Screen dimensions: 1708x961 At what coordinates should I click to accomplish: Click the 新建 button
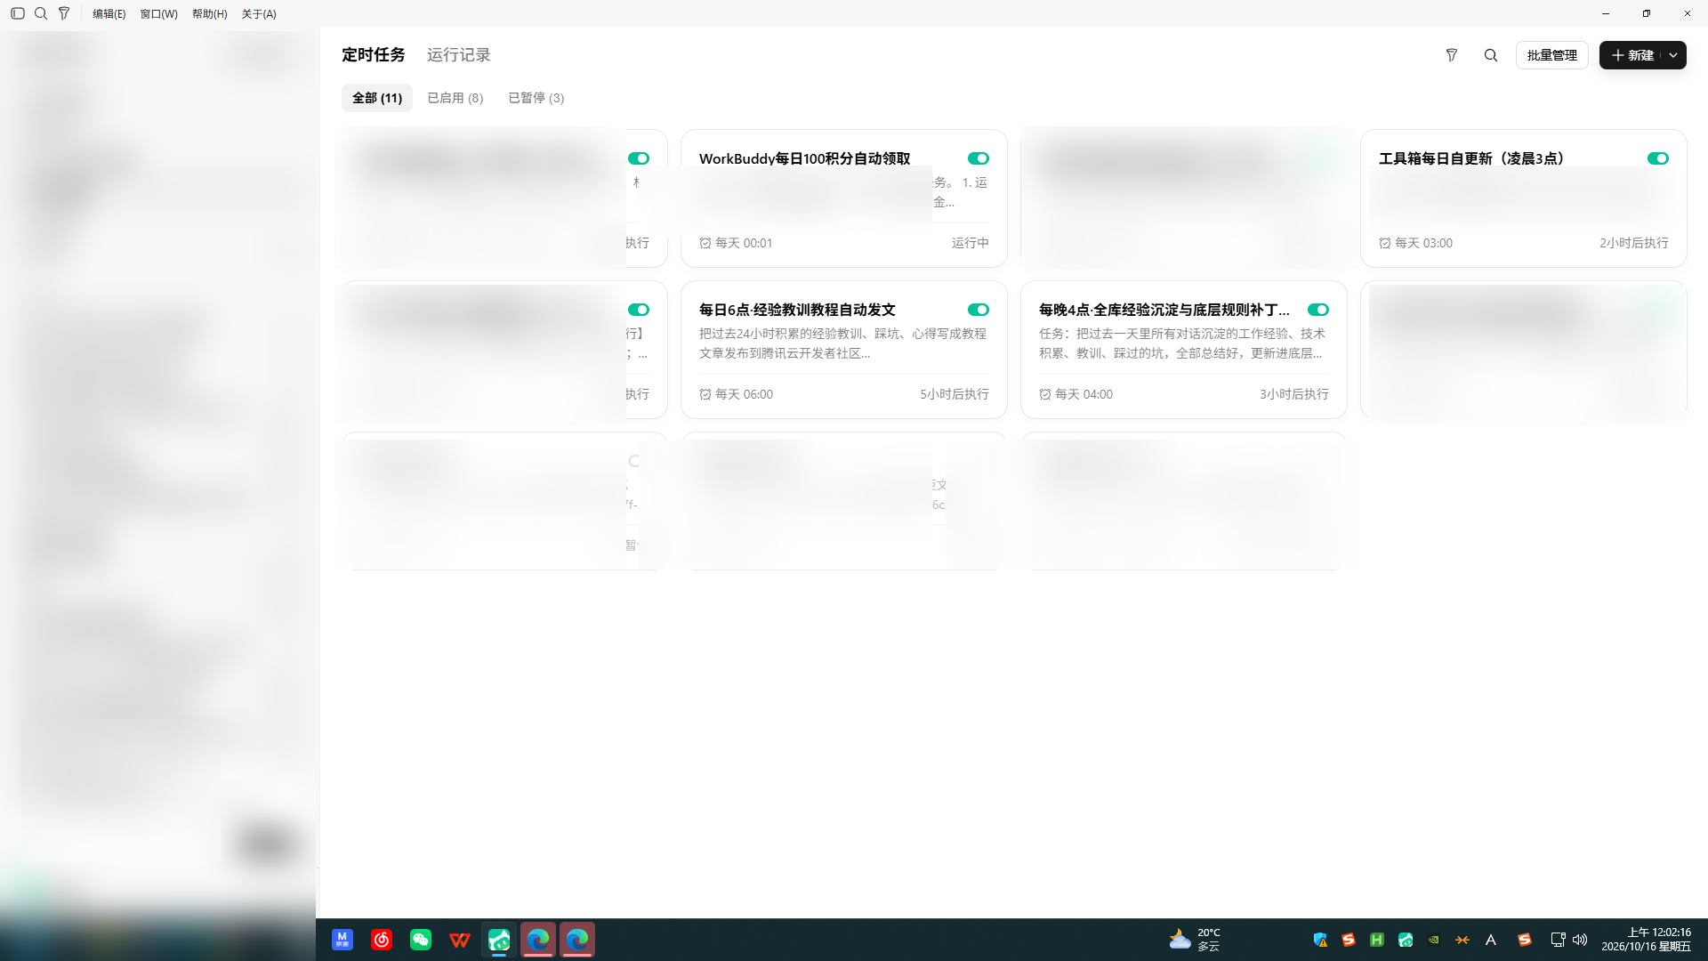point(1632,55)
